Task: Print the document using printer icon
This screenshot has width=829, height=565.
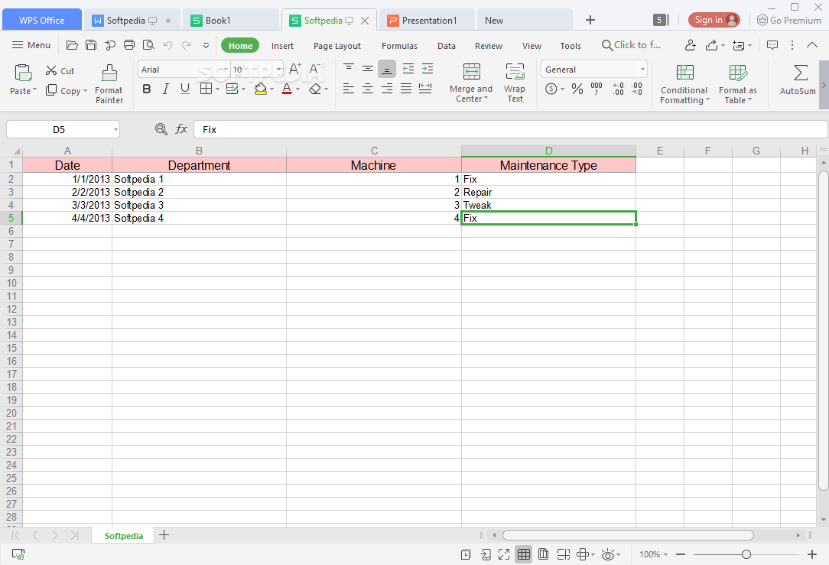Action: [129, 45]
